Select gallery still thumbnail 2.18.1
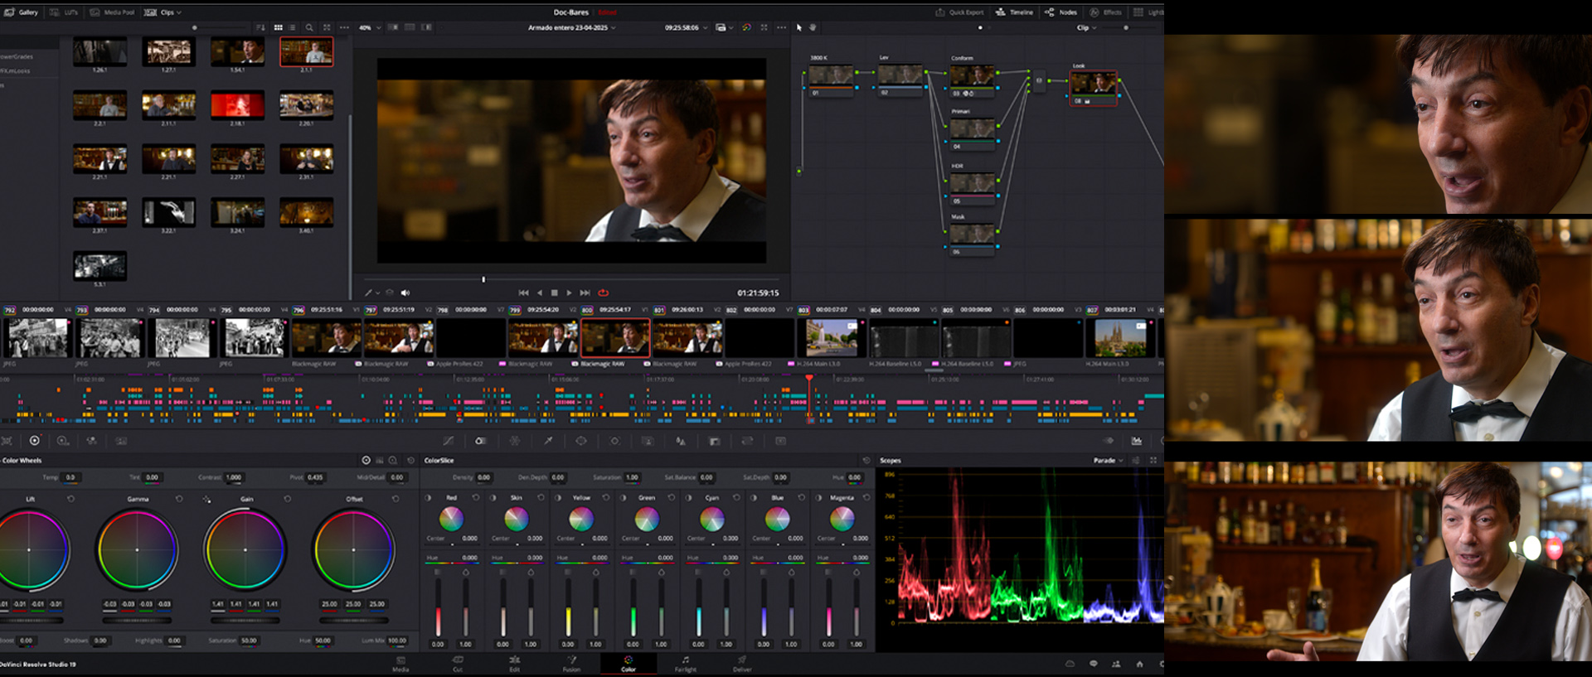Image resolution: width=1592 pixels, height=677 pixels. pyautogui.click(x=237, y=105)
